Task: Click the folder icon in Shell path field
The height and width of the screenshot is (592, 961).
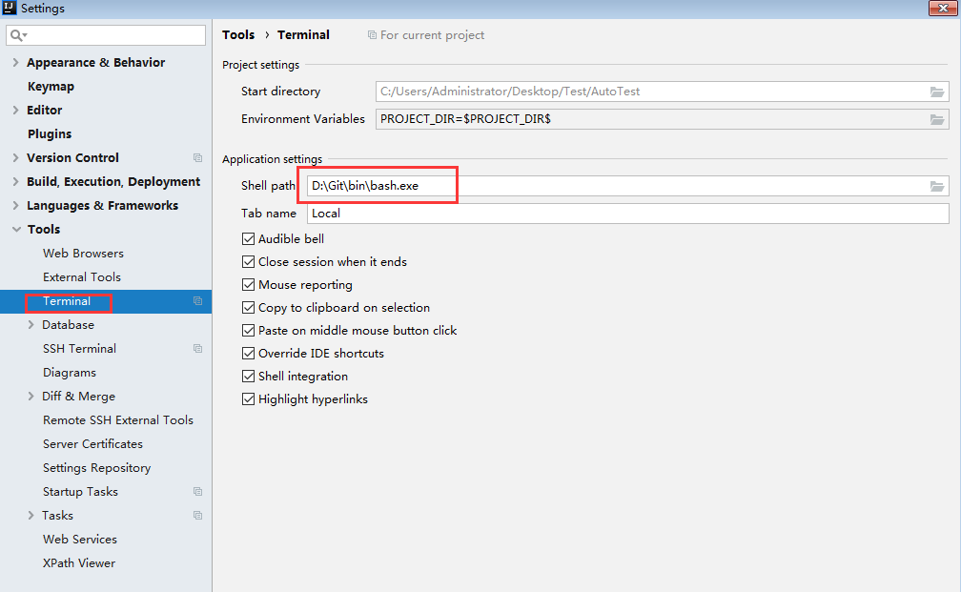Action: [937, 187]
